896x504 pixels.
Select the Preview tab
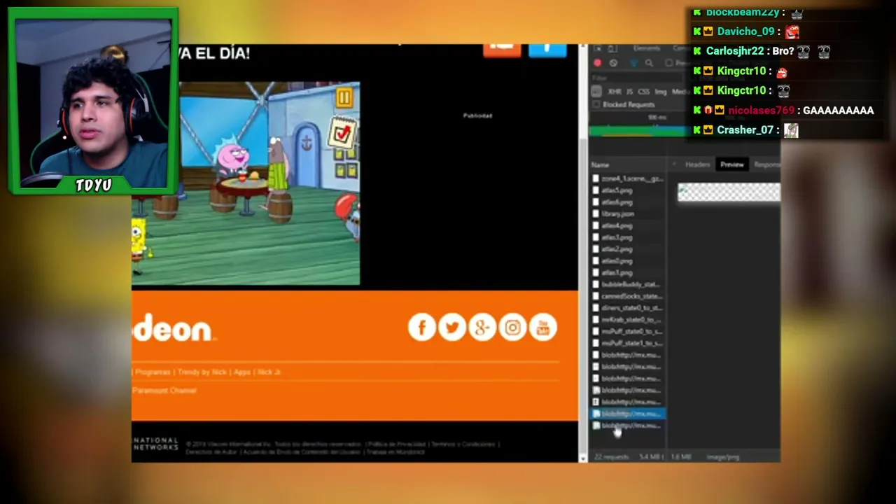coord(731,164)
